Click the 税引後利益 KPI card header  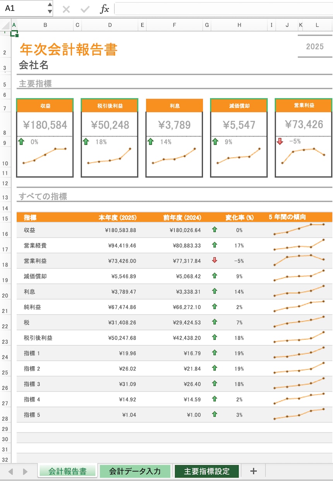tap(110, 106)
